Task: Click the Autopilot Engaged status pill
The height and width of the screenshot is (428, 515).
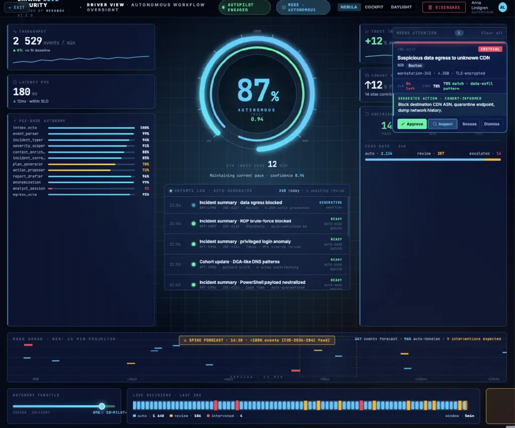Action: 245,7
